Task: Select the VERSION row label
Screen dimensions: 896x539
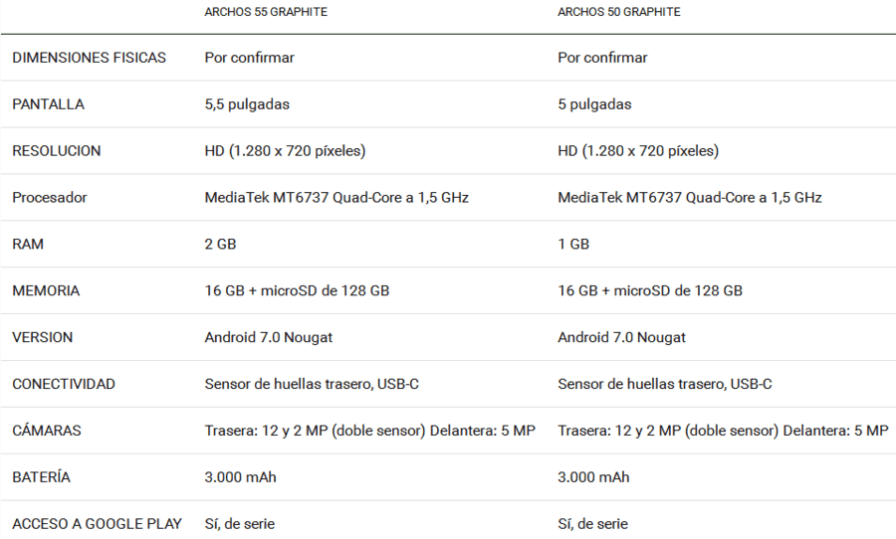Action: (x=42, y=337)
